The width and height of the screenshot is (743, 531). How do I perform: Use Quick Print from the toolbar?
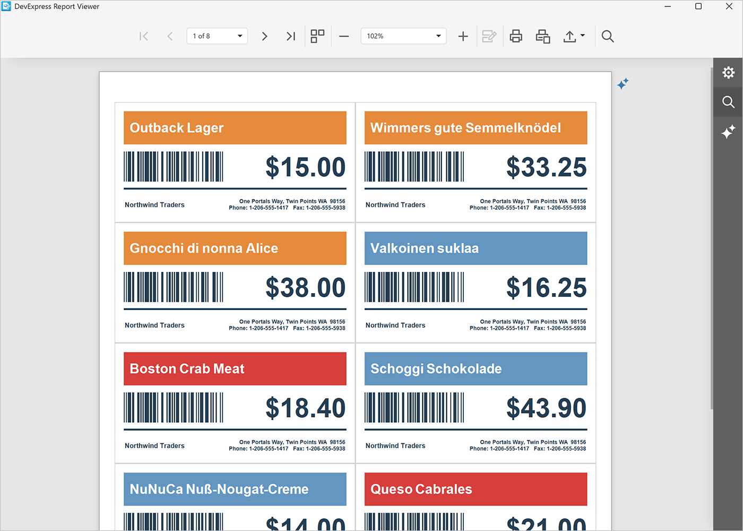coord(542,36)
